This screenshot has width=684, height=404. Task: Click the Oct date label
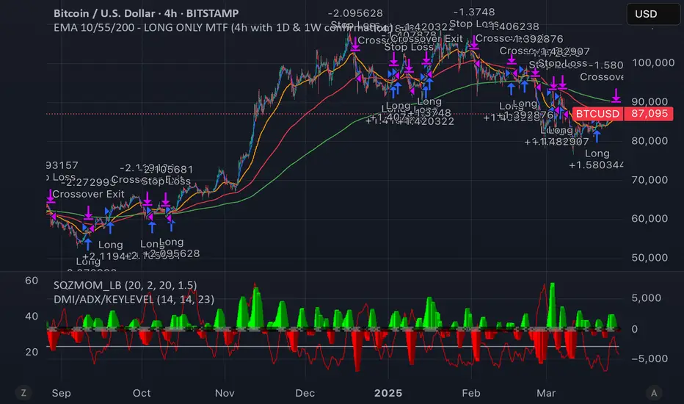[x=142, y=393]
